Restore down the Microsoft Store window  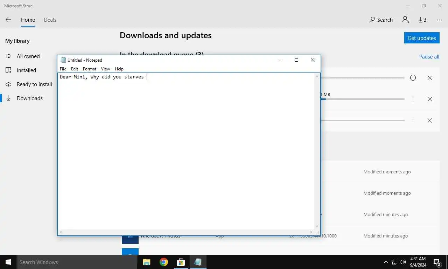(424, 6)
